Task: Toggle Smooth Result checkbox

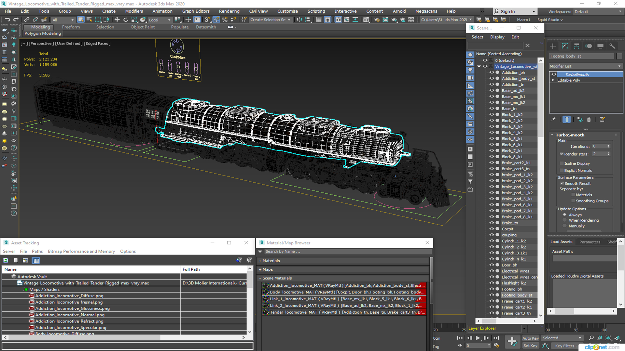Action: 562,184
